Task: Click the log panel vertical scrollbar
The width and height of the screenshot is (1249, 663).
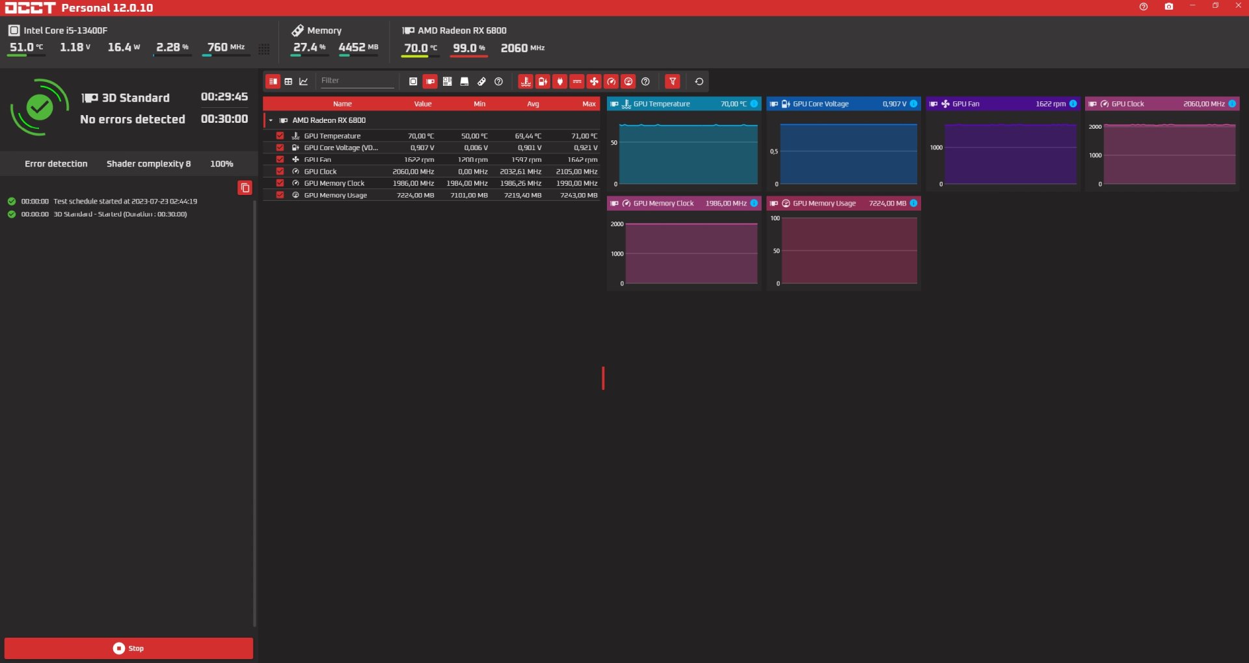Action: pyautogui.click(x=254, y=413)
